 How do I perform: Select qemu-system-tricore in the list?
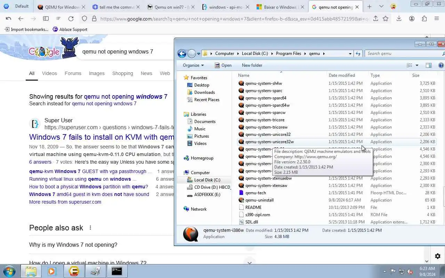coord(337,120)
